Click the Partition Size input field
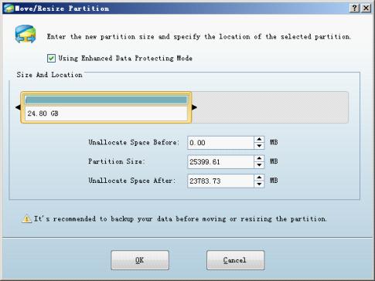The width and height of the screenshot is (375, 281). (x=221, y=162)
